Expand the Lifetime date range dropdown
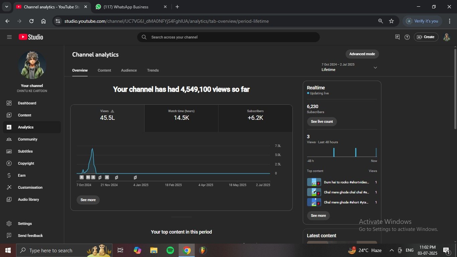 [x=375, y=68]
